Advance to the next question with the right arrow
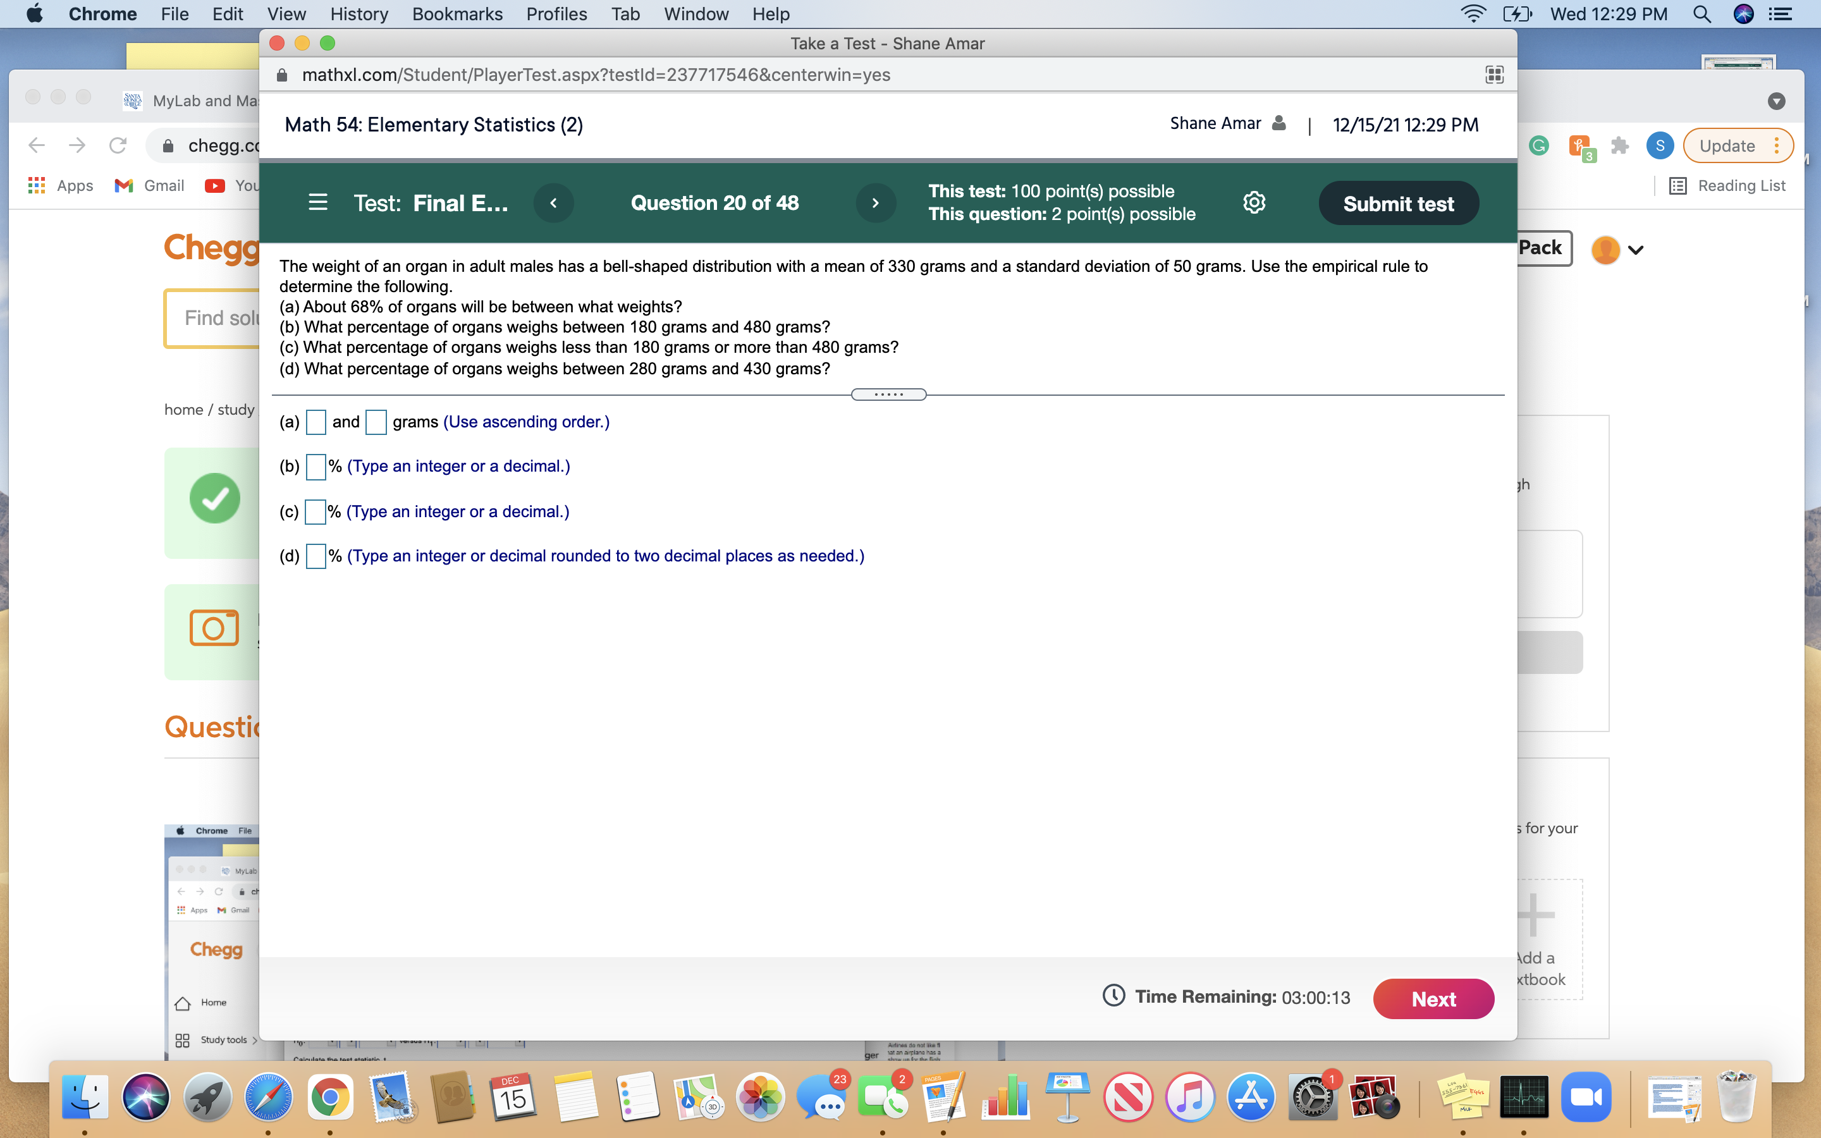 [x=874, y=202]
